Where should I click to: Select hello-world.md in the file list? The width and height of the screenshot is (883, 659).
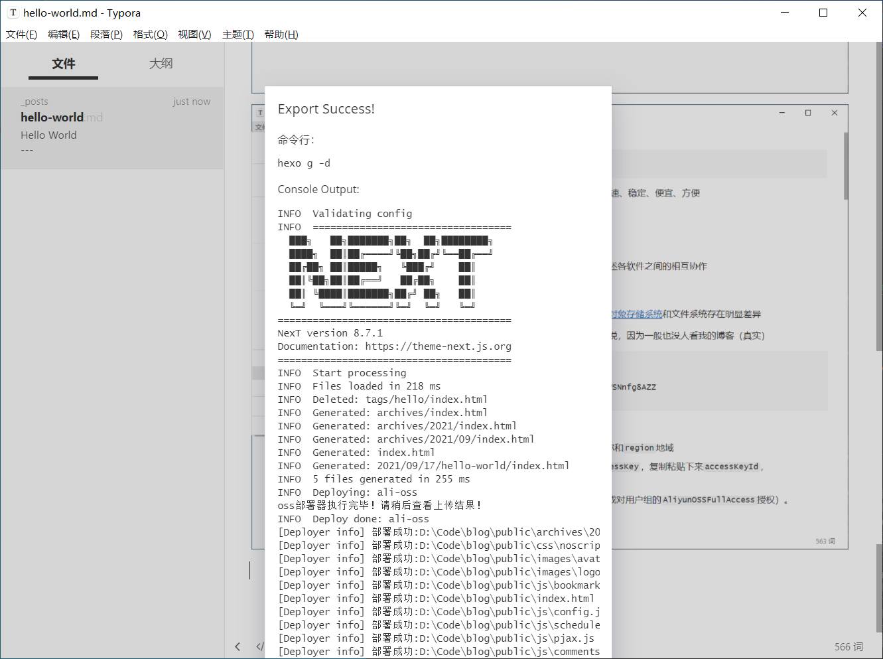tap(61, 117)
